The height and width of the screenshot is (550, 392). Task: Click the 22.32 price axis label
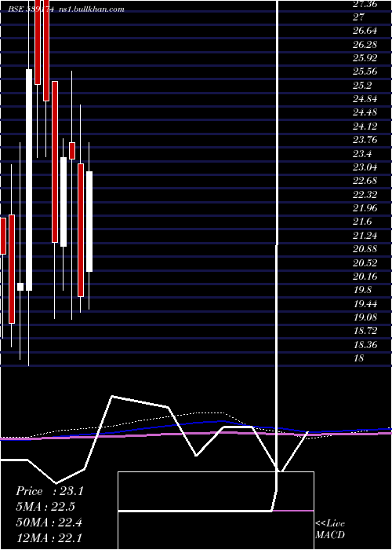[365, 195]
